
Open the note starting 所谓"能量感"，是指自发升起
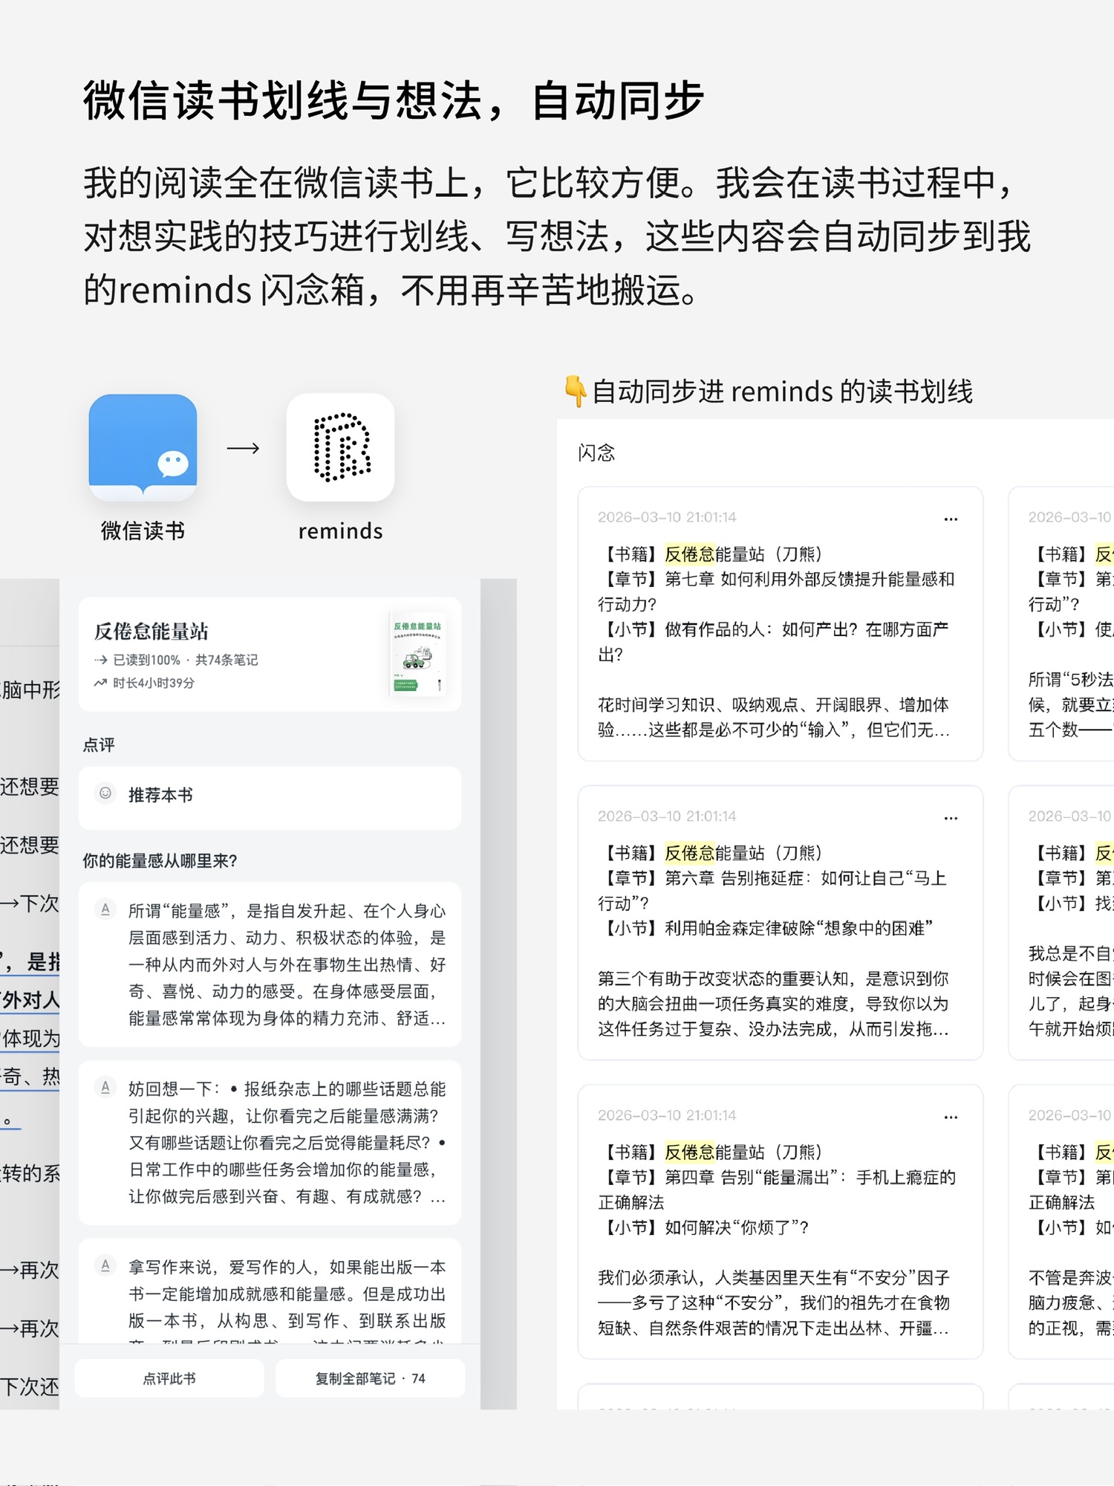click(x=270, y=964)
